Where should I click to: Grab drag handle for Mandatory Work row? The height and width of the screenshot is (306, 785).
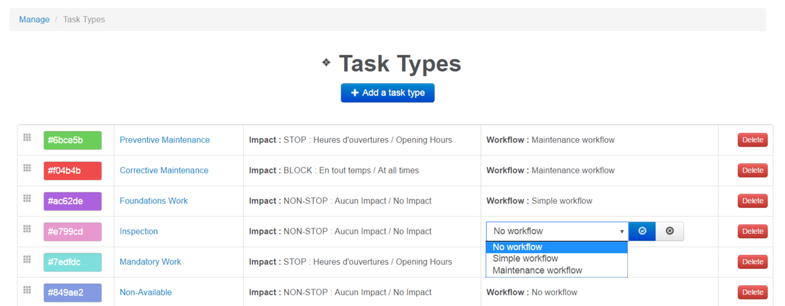click(x=27, y=259)
